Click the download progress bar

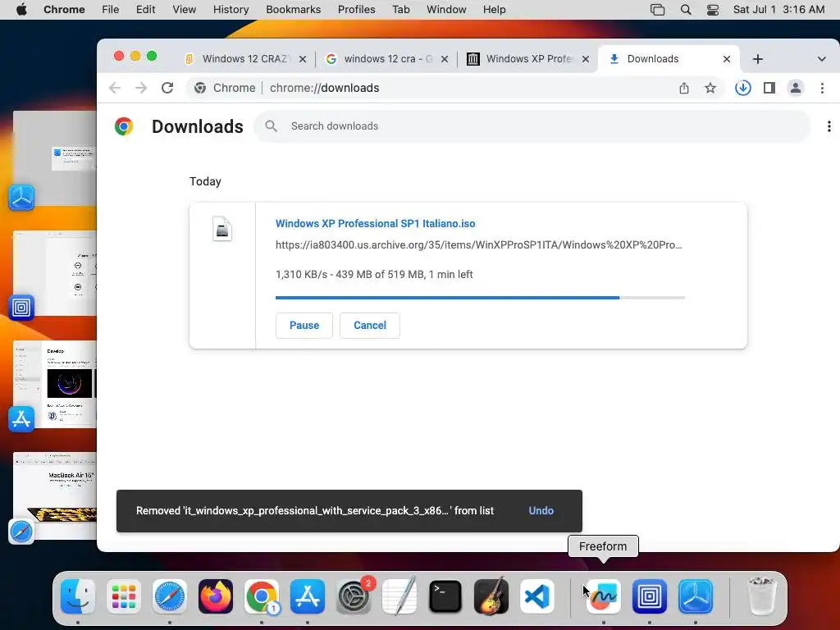(480, 297)
